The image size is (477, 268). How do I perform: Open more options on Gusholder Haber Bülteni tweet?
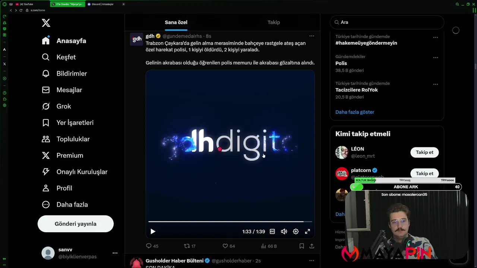[x=312, y=261]
